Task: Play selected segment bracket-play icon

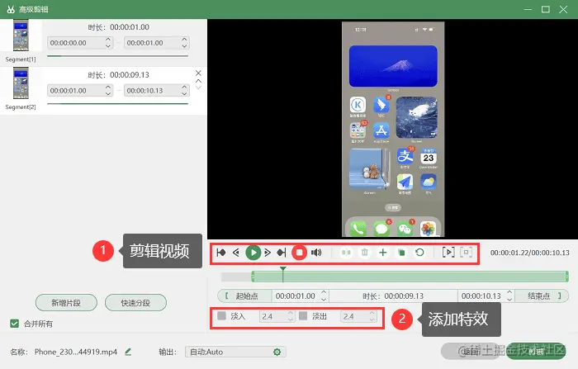Action: [x=448, y=253]
